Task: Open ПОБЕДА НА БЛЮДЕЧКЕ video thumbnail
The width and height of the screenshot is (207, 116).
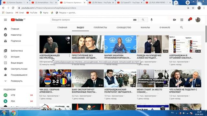Action: tap(153, 44)
